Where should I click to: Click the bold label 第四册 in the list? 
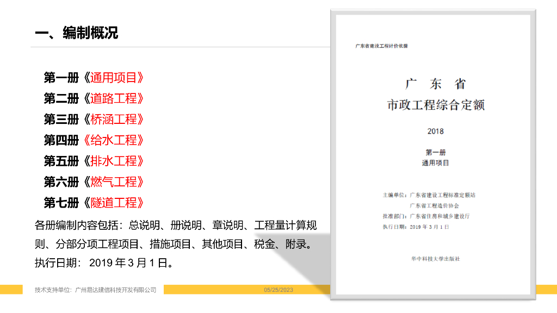[x=61, y=140]
